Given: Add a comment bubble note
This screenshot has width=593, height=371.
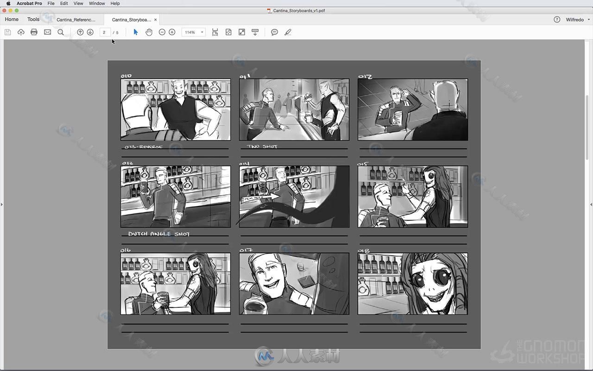Looking at the screenshot, I should (274, 32).
